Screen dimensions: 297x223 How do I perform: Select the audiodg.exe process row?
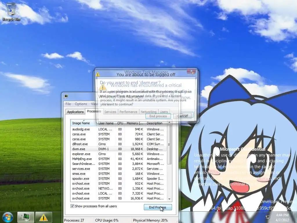point(119,129)
